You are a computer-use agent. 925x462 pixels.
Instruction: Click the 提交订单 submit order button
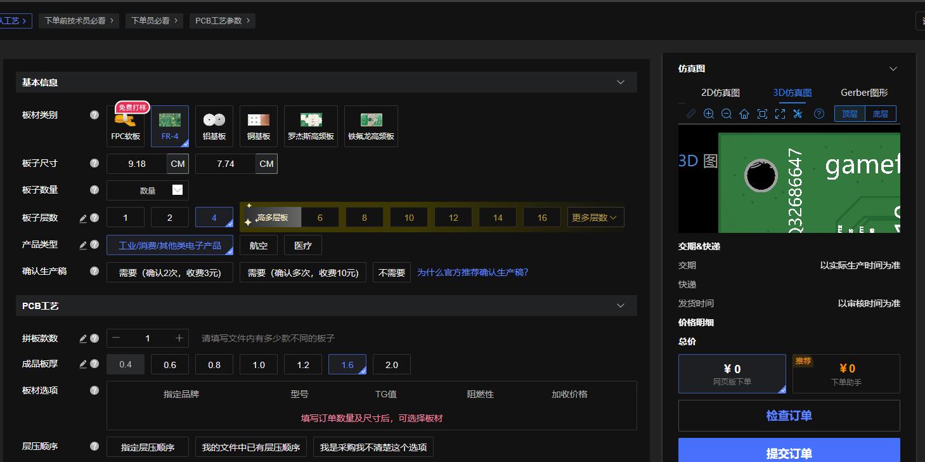pos(789,452)
